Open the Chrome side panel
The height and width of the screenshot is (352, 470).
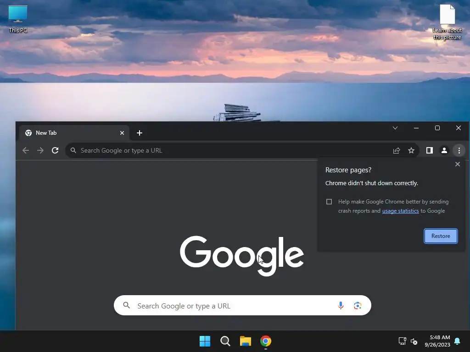pos(430,150)
